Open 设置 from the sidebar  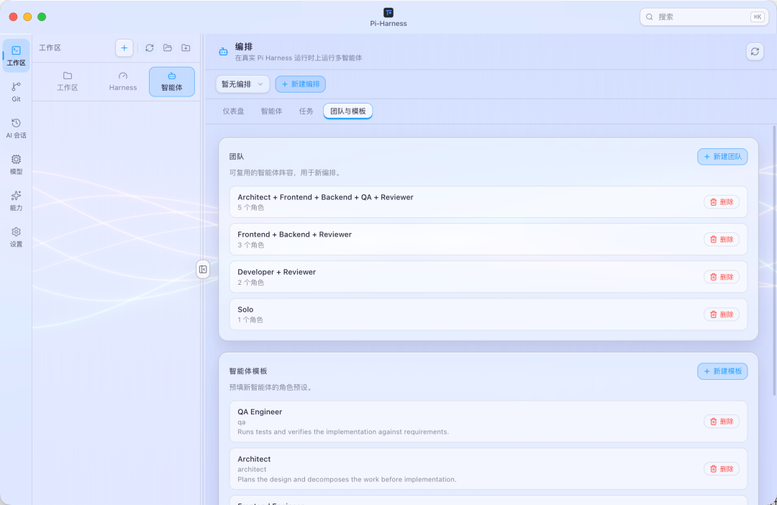pos(16,237)
